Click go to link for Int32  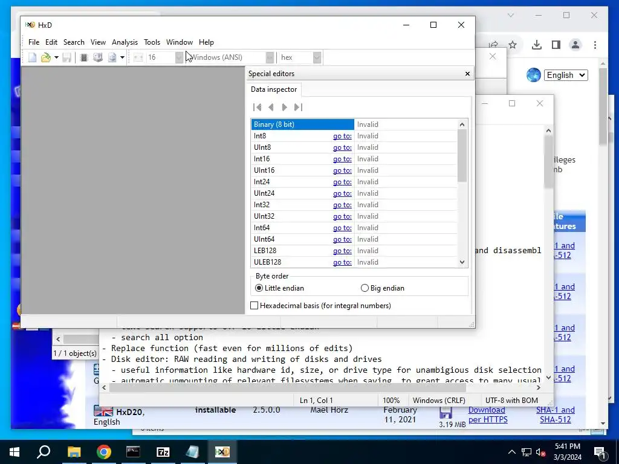pyautogui.click(x=342, y=205)
